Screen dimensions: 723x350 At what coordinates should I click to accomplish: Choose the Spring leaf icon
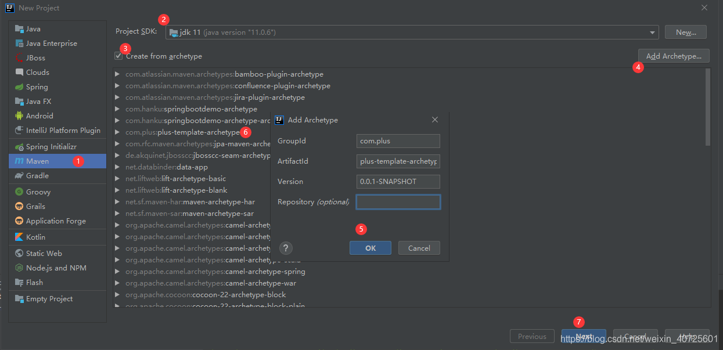click(20, 87)
